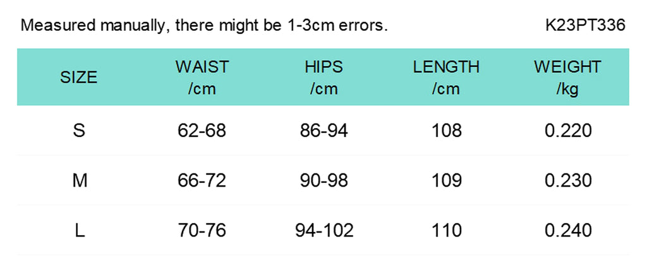
Task: Select the measured manually note text
Action: point(204,26)
